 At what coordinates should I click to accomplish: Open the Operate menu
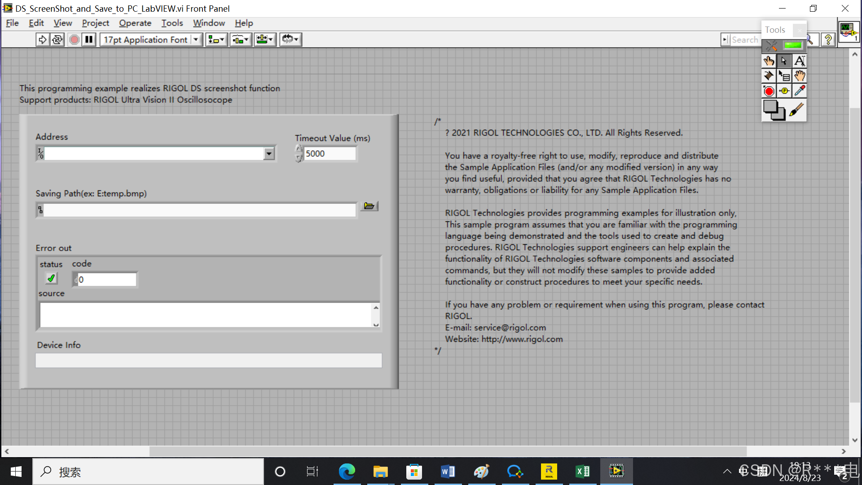[135, 23]
